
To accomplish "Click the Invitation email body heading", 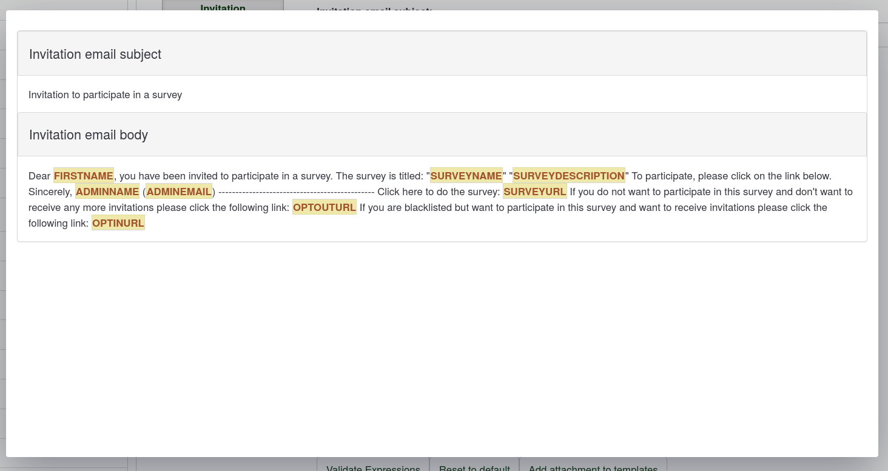I will [x=89, y=135].
